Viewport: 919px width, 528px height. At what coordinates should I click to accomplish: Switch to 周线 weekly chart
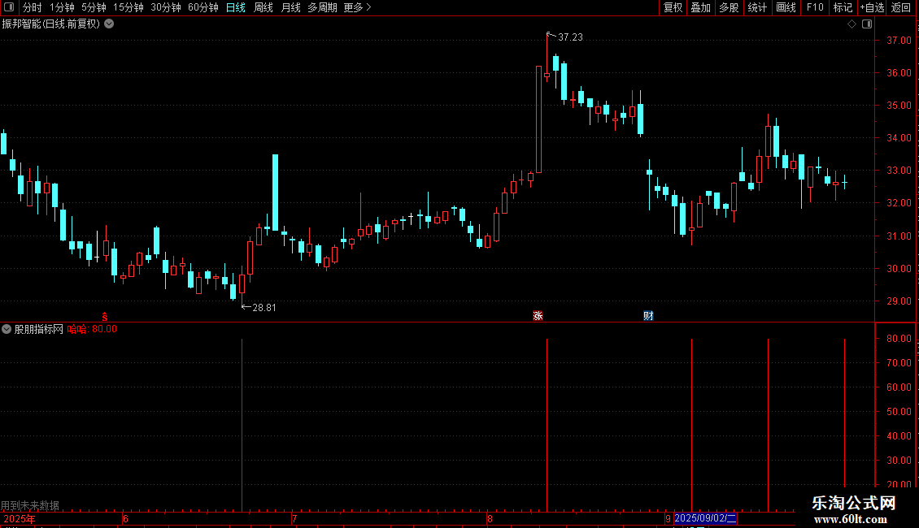(x=264, y=7)
